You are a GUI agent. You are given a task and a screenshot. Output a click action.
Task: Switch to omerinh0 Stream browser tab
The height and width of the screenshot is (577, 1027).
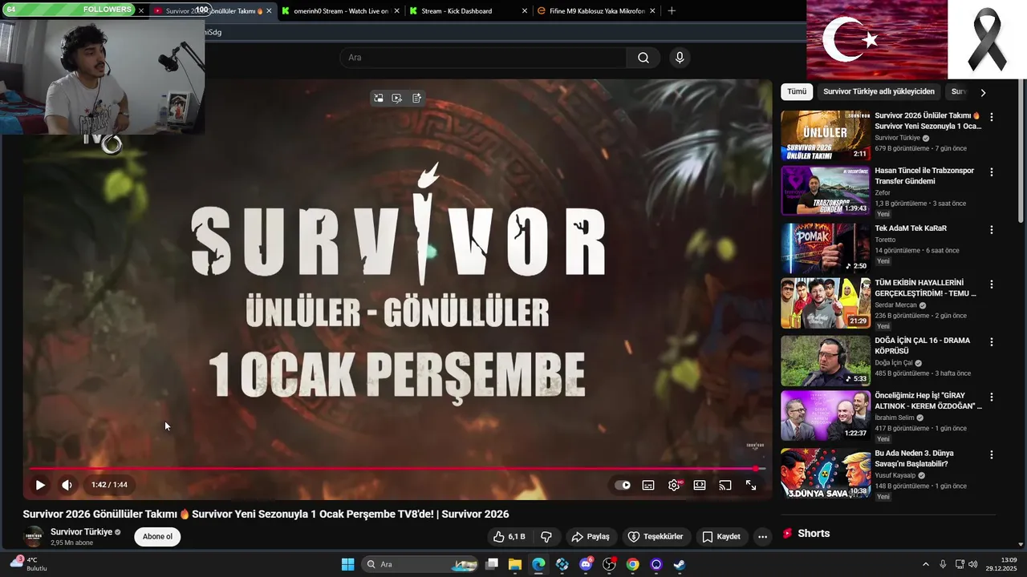tap(341, 11)
